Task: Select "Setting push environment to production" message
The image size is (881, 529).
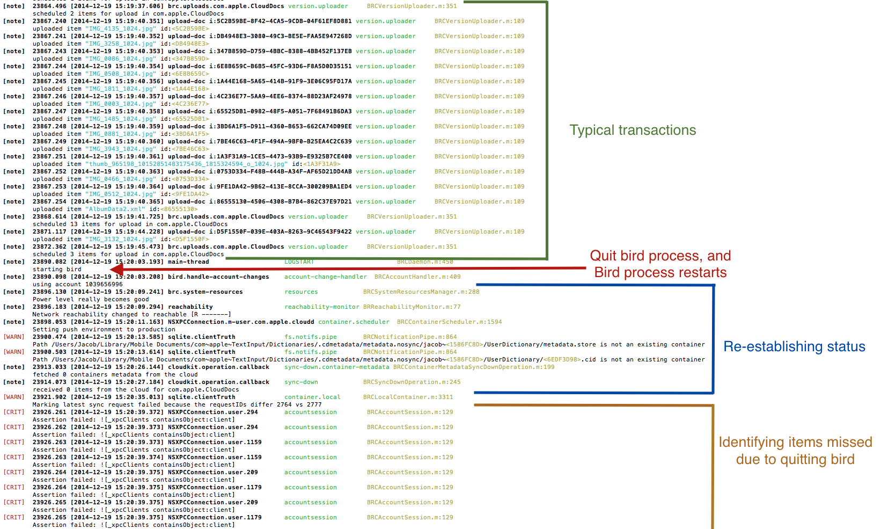Action: [x=104, y=330]
